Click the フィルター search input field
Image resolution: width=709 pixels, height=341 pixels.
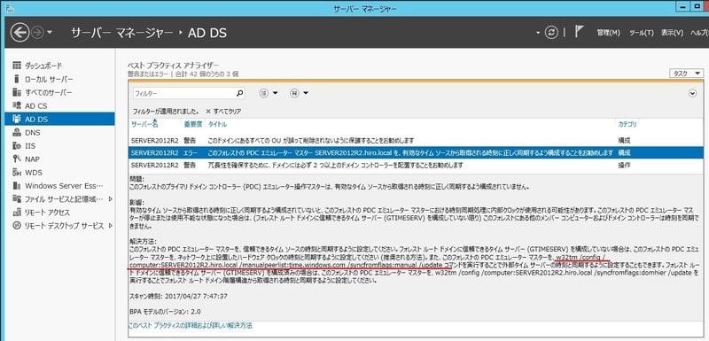pos(184,93)
